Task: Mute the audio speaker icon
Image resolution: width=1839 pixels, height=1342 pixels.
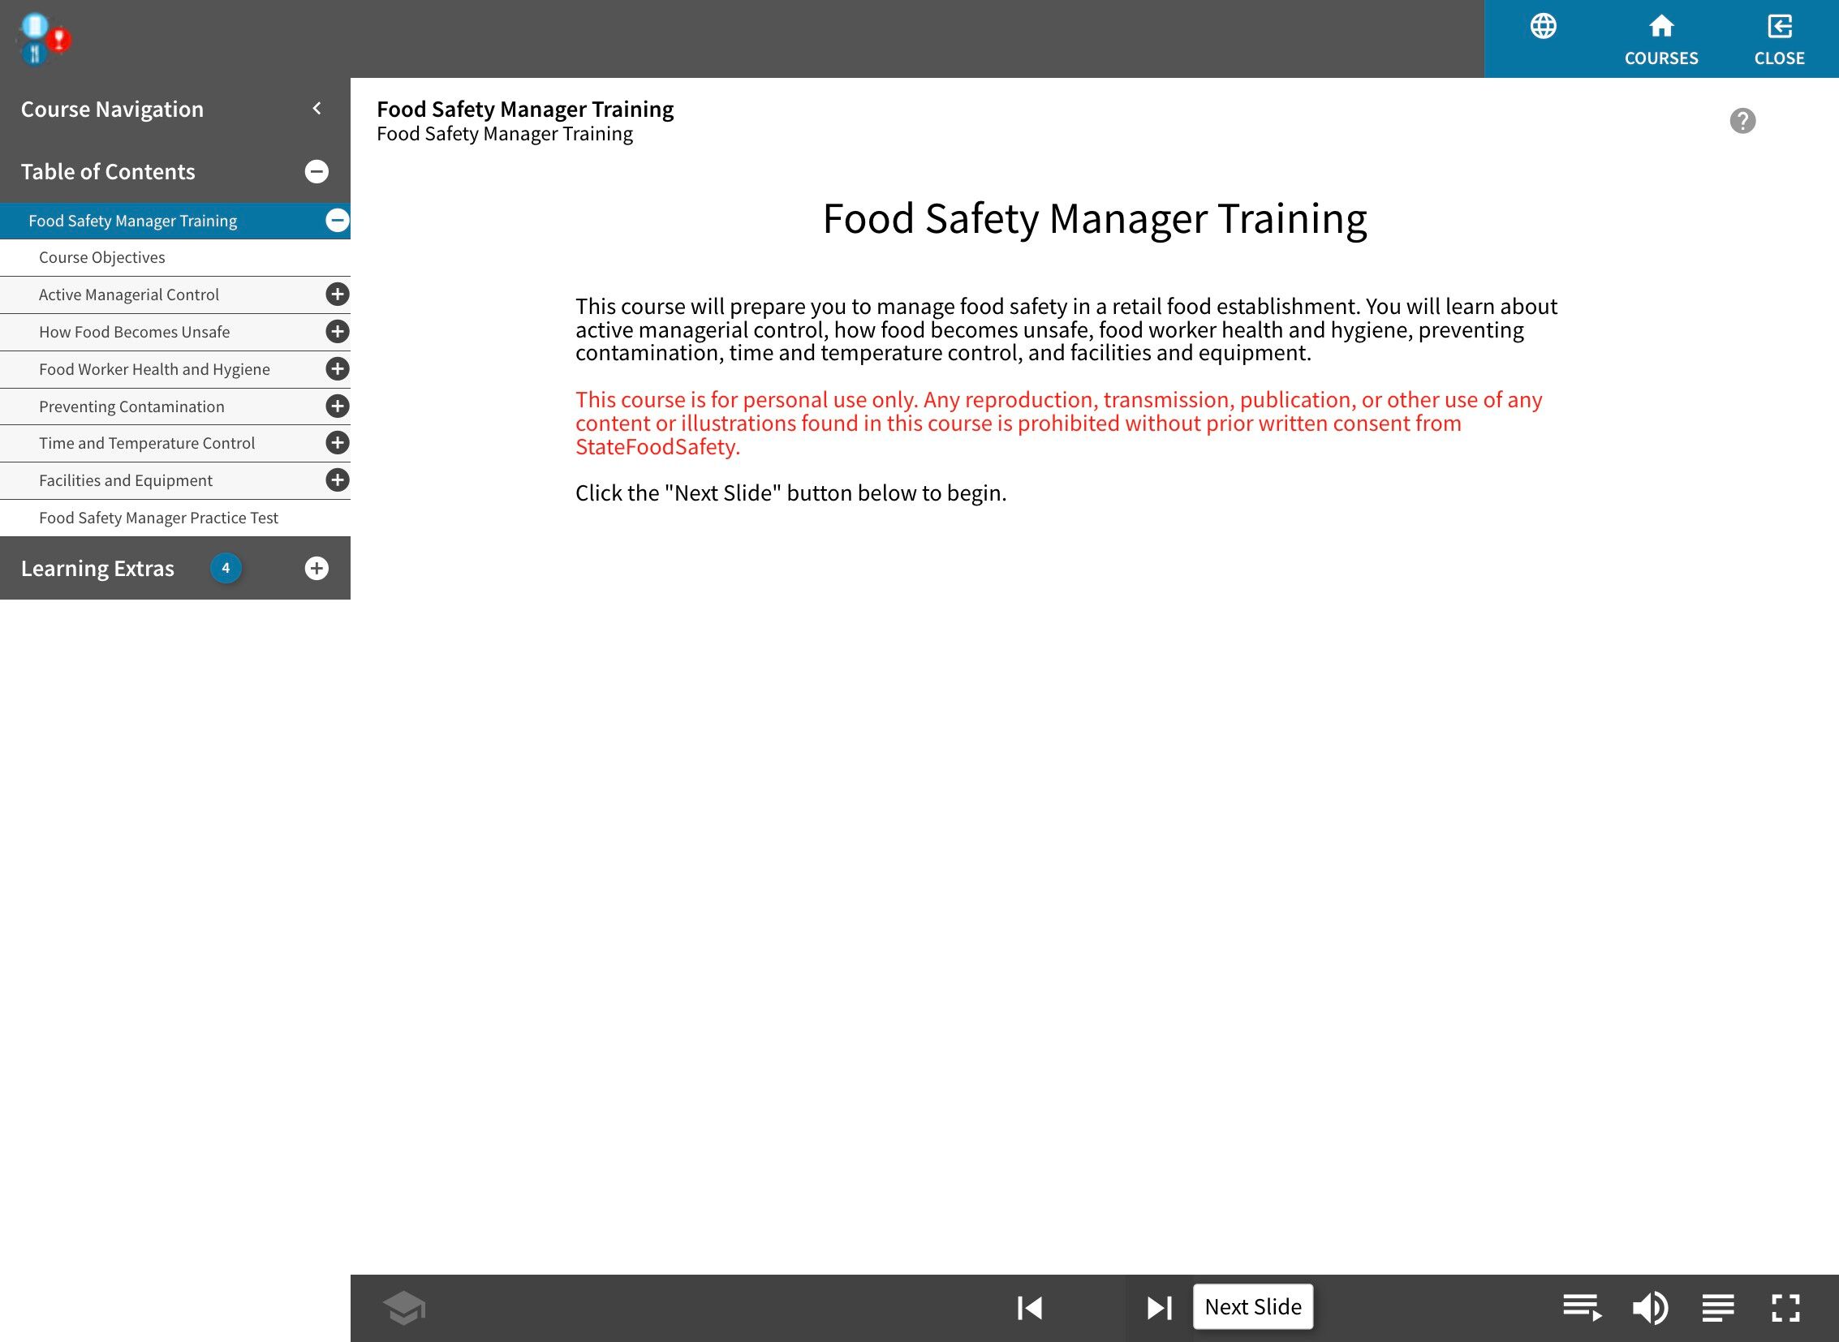Action: click(x=1650, y=1308)
